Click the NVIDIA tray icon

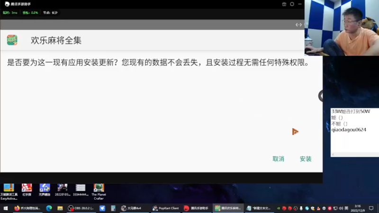(279, 208)
